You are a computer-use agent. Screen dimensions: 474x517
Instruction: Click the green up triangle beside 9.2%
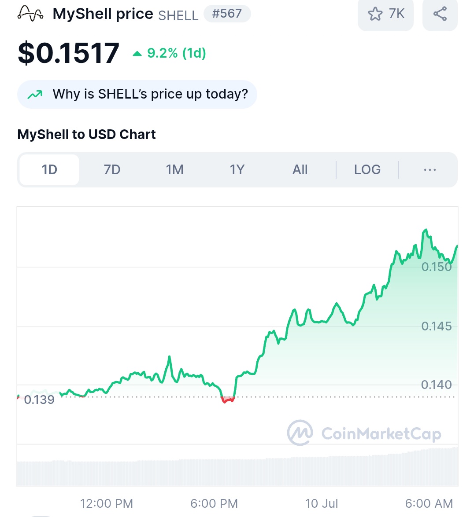137,53
